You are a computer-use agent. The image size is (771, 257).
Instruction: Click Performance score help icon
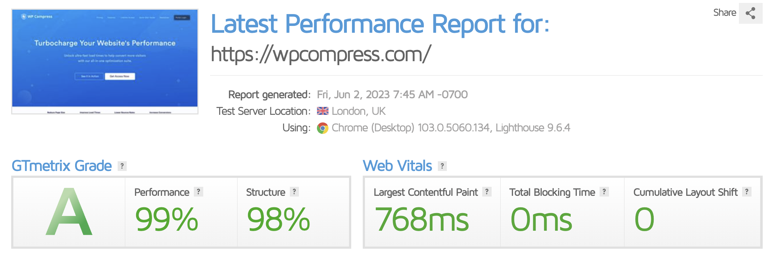pyautogui.click(x=199, y=192)
